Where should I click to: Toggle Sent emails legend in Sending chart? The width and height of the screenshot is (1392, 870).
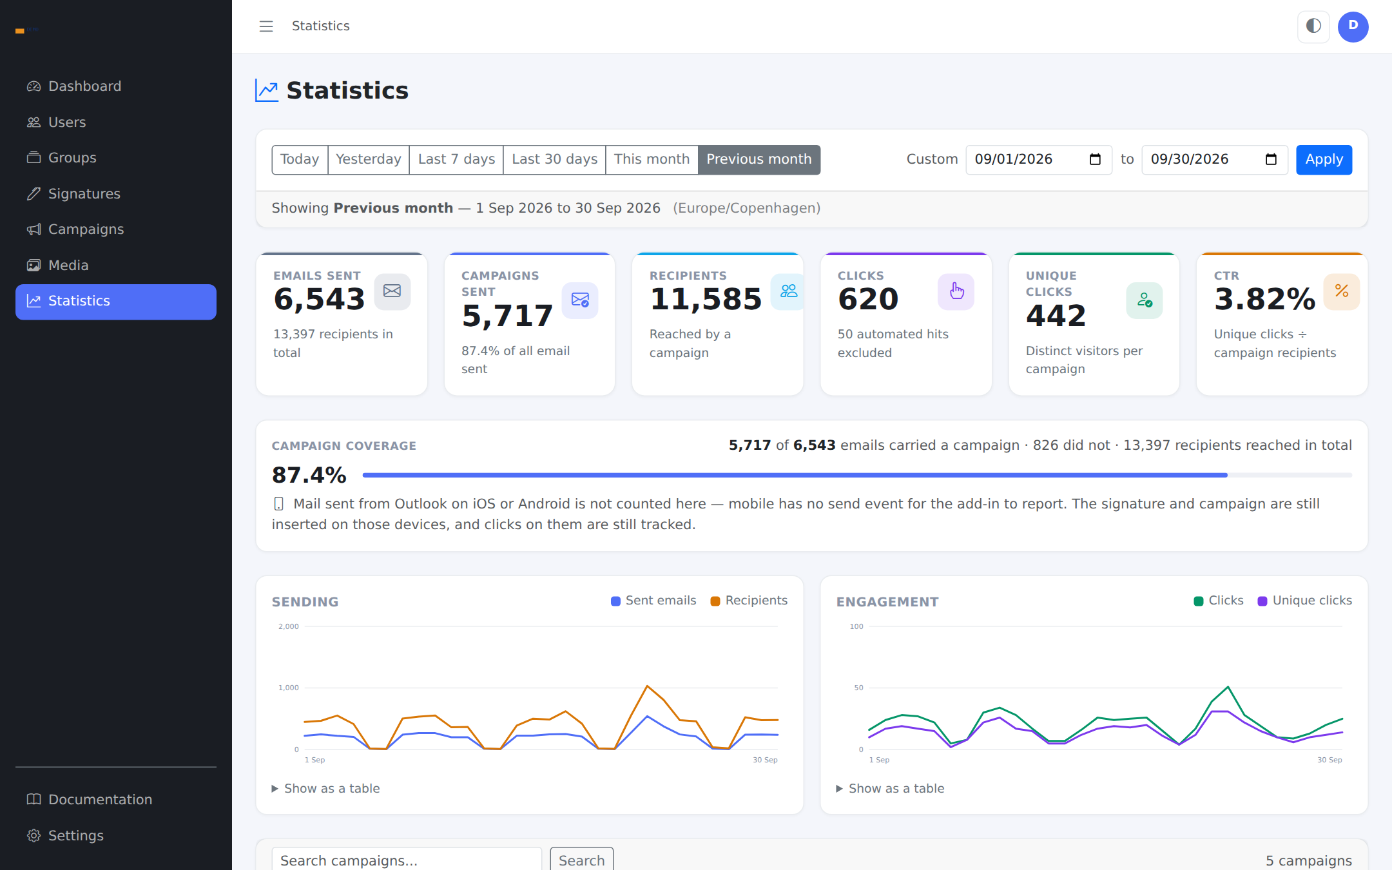pos(653,601)
